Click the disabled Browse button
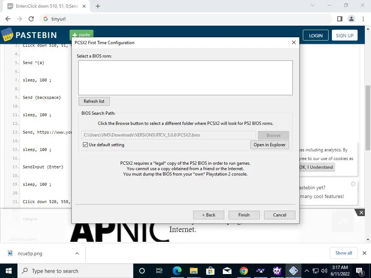Image resolution: width=371 pixels, height=278 pixels. coord(273,135)
